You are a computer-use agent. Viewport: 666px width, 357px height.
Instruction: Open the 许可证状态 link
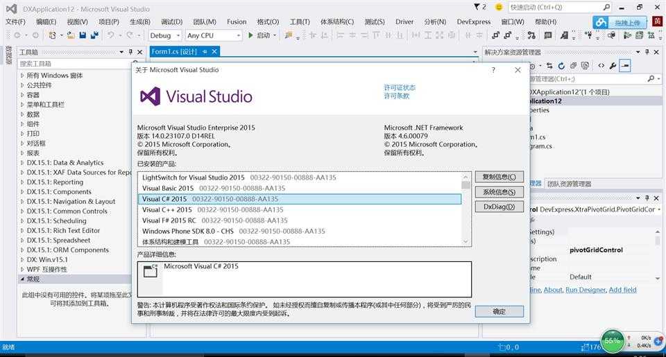tap(400, 87)
